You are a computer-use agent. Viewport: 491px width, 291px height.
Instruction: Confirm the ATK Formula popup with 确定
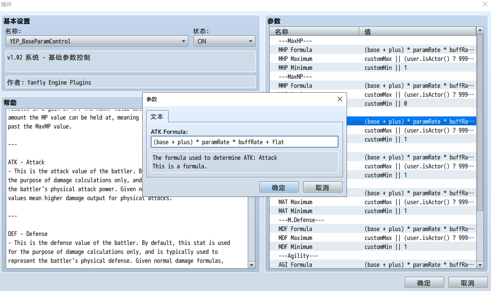point(279,187)
